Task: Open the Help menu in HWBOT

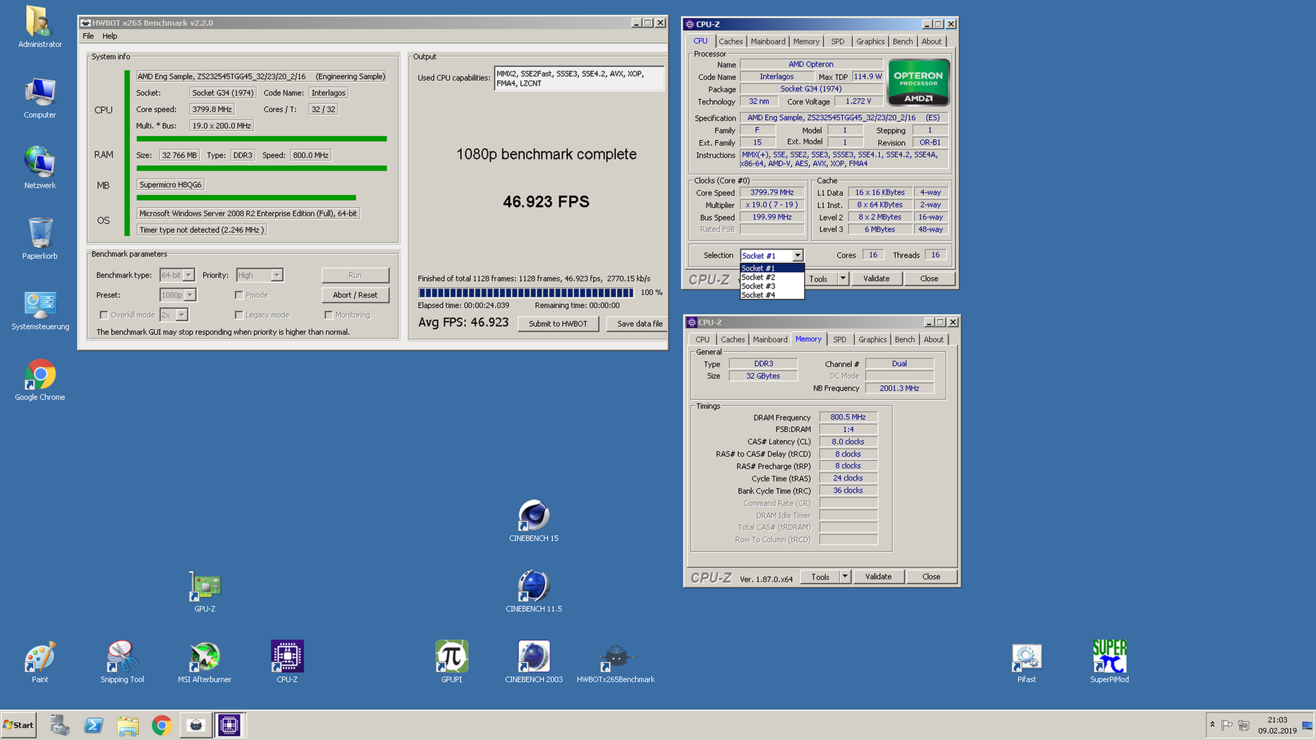Action: (x=110, y=36)
